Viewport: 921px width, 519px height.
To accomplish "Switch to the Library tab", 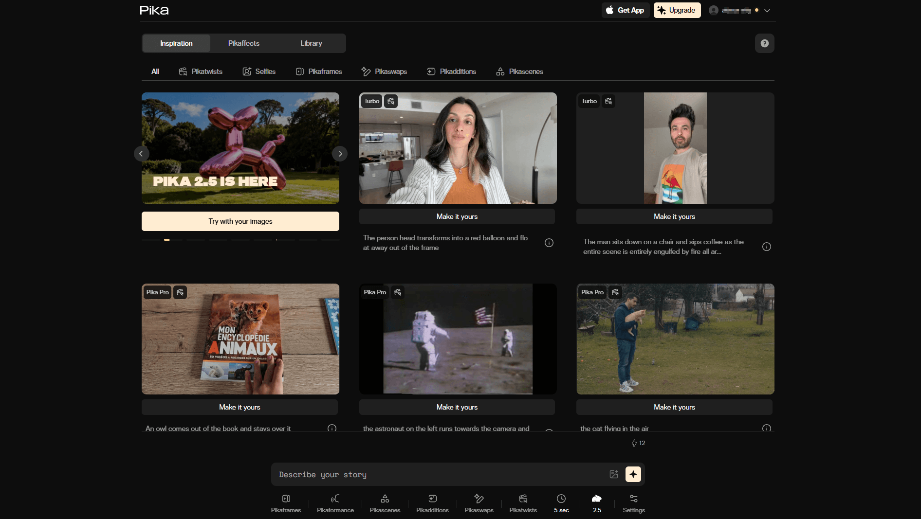I will [x=311, y=43].
